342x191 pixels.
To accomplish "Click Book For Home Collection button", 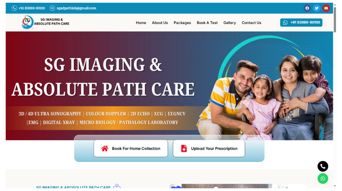I will coord(131,149).
